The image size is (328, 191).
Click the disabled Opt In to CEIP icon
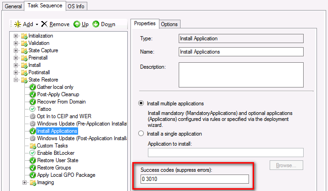(33, 116)
